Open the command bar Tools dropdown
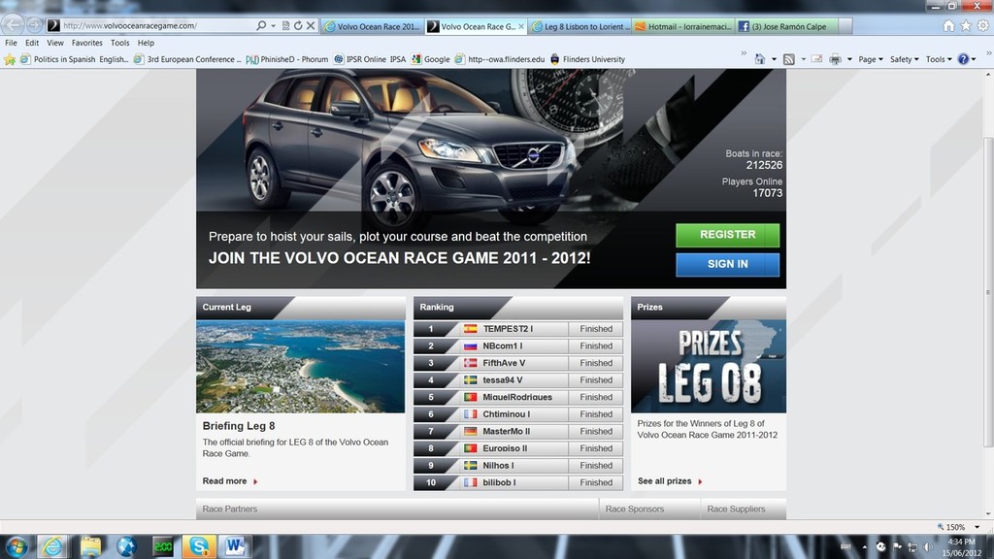This screenshot has height=559, width=994. pos(939,59)
